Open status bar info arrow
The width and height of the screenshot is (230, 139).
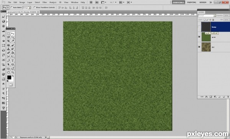tap(46, 137)
